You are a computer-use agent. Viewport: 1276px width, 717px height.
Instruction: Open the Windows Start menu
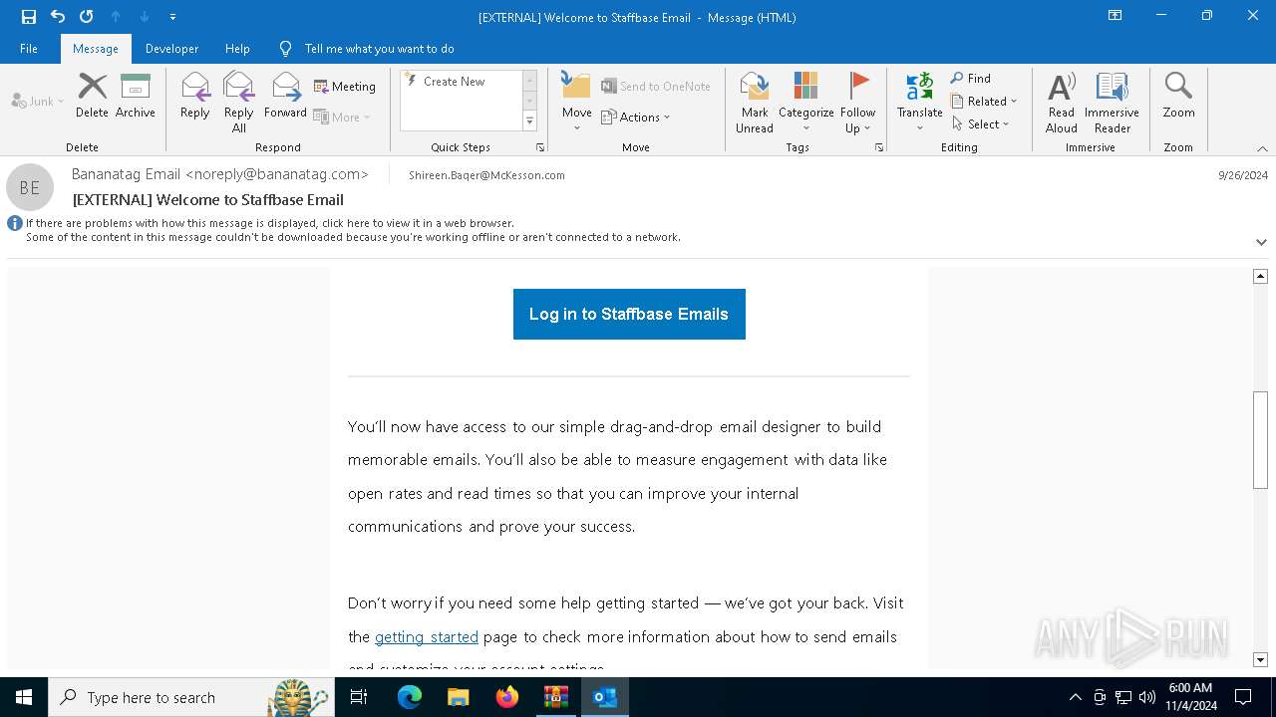(24, 697)
